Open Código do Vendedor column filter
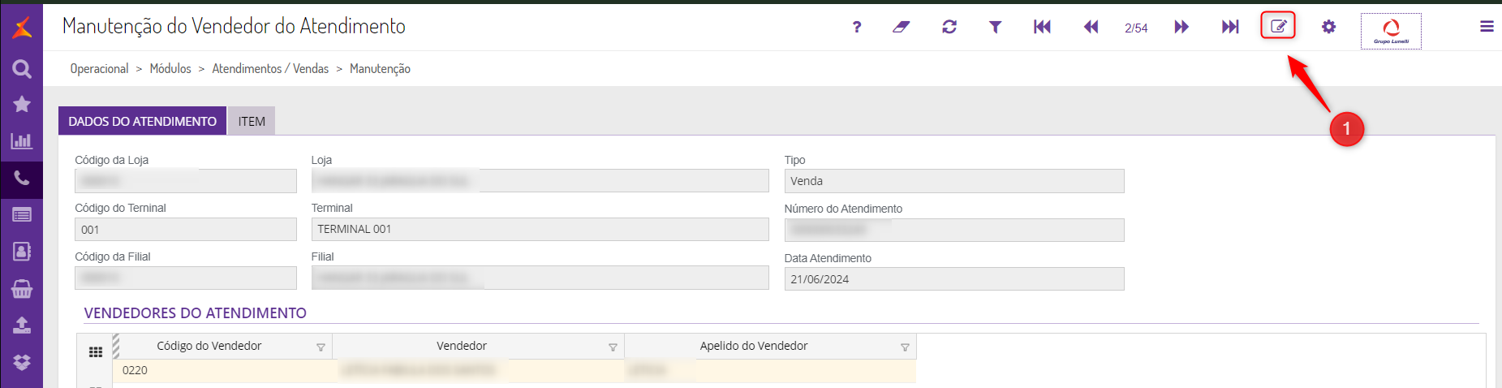1502x388 pixels. 321,347
